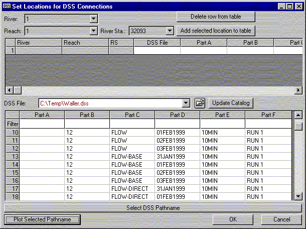Screen dimensions: 306x229
Task: Click the Cancel button
Action: tap(281, 219)
